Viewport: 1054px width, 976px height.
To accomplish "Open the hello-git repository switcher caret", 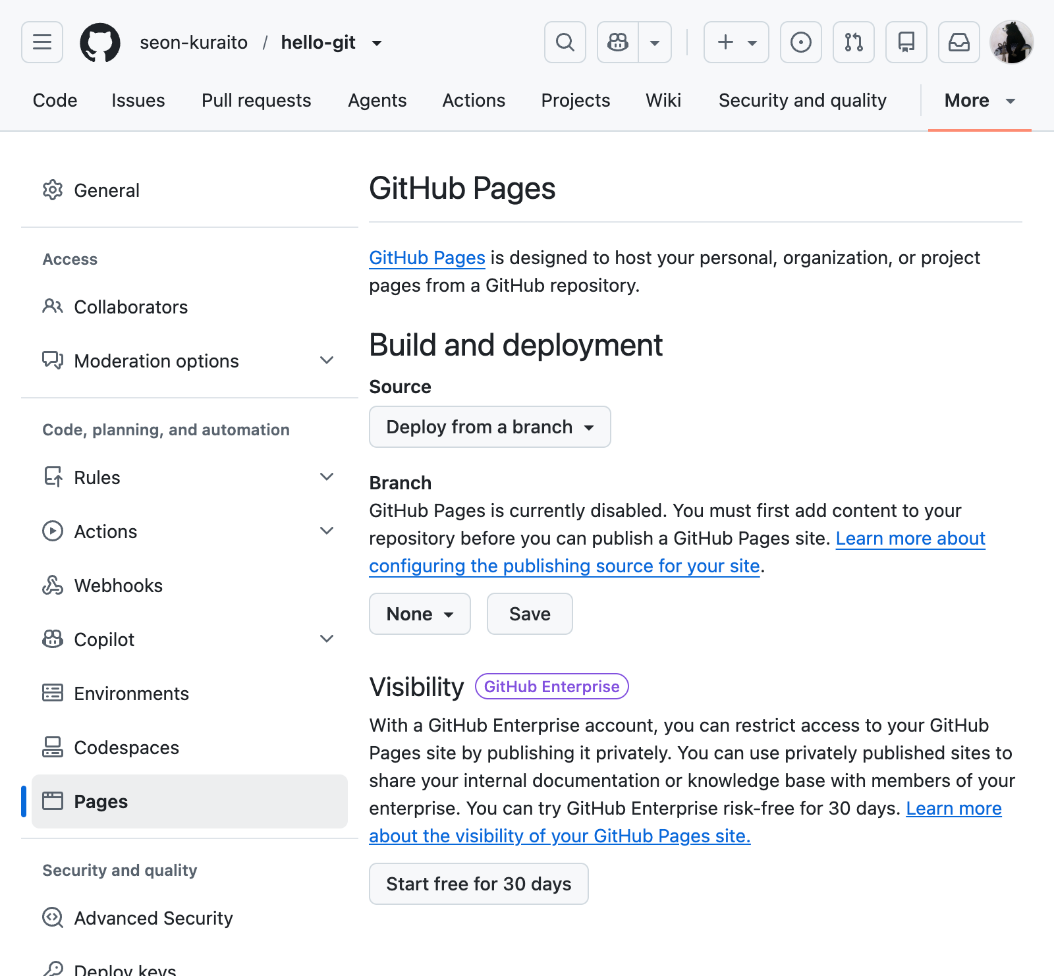I will click(x=377, y=43).
